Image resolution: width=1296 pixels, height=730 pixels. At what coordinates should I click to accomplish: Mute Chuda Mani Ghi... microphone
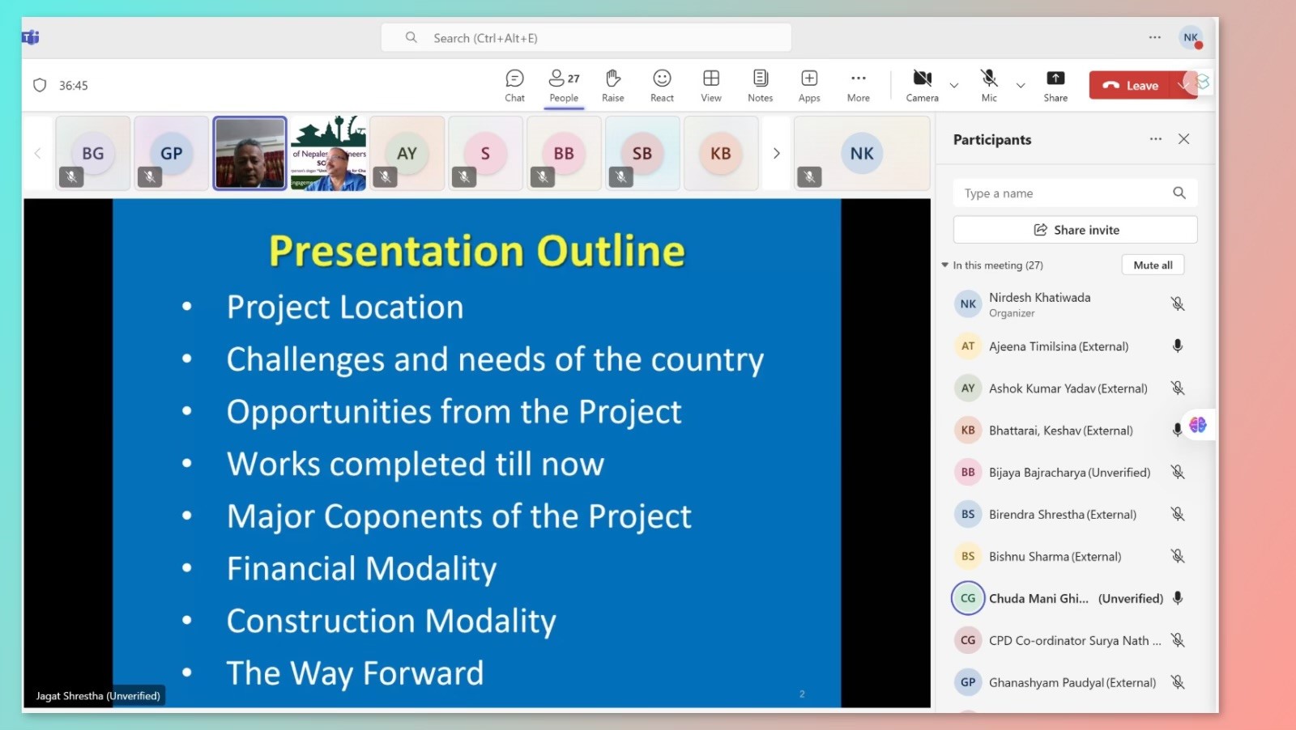tap(1178, 598)
